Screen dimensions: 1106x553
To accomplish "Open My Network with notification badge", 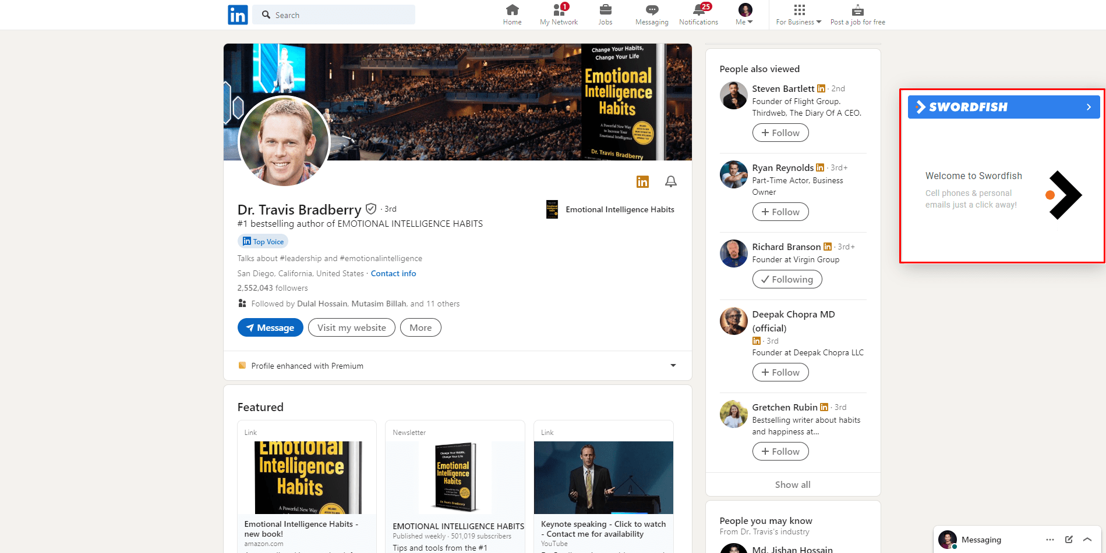I will pyautogui.click(x=558, y=10).
